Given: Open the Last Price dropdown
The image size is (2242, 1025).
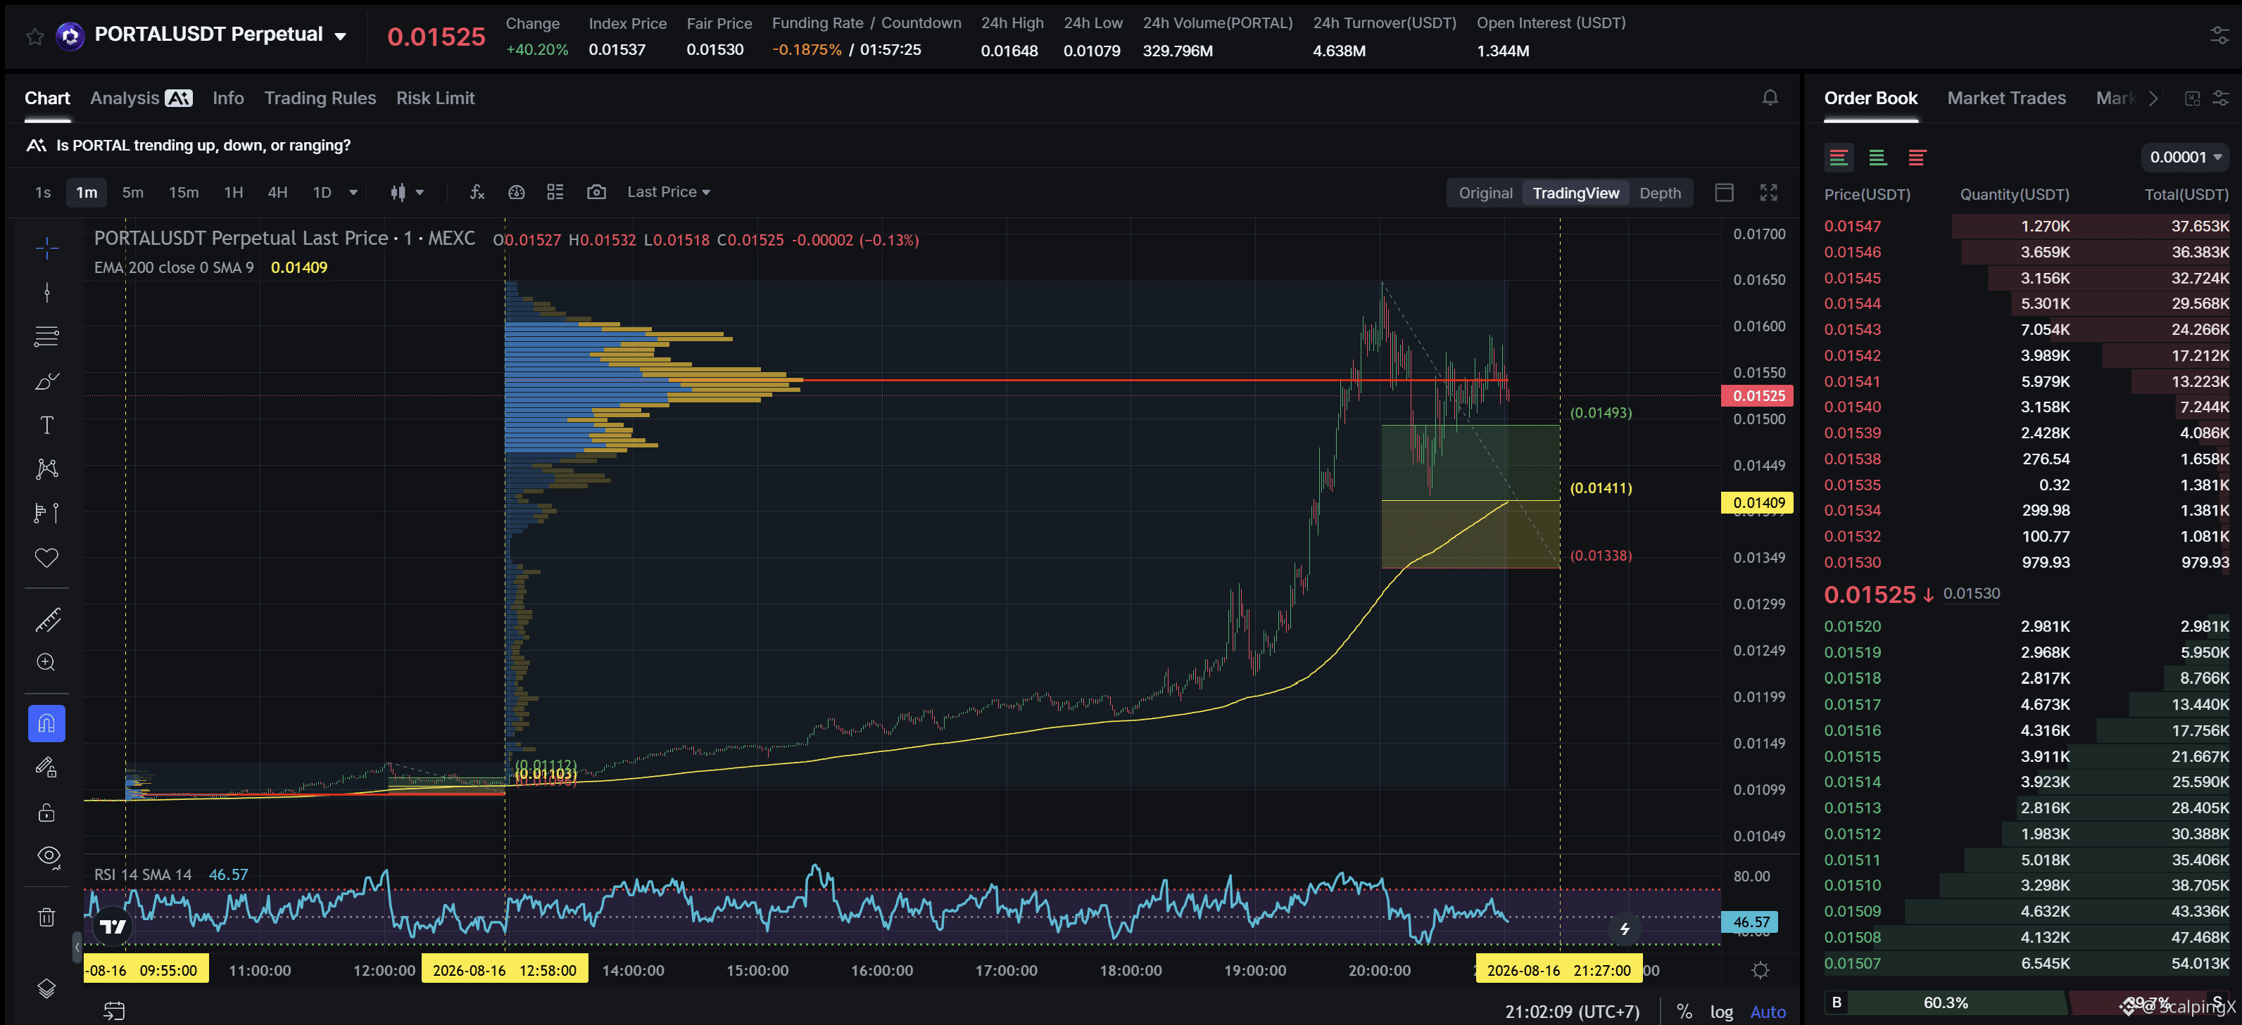Looking at the screenshot, I should (669, 192).
